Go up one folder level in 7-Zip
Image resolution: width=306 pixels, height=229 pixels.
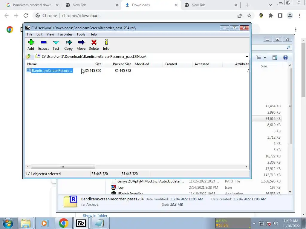[29, 56]
